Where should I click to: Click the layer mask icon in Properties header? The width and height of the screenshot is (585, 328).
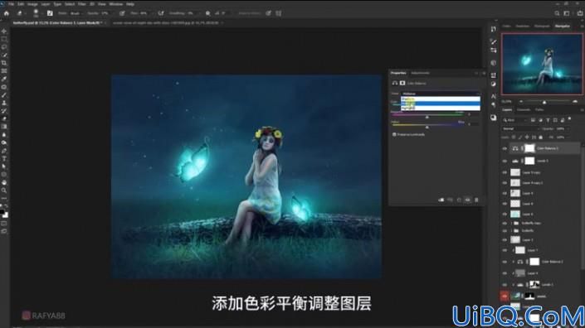pyautogui.click(x=402, y=83)
